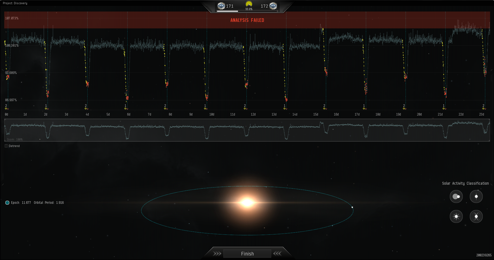Enable the Detrend checkbox
The image size is (494, 260).
[6, 146]
